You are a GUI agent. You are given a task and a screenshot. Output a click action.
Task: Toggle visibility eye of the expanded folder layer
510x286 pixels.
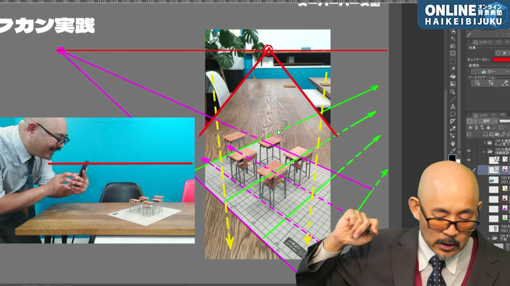click(x=469, y=151)
